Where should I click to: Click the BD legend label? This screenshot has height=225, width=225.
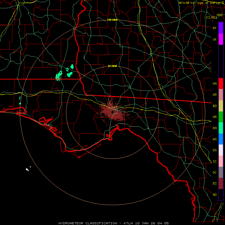[214, 106]
